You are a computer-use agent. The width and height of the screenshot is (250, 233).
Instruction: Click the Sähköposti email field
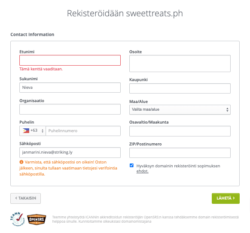(70, 152)
